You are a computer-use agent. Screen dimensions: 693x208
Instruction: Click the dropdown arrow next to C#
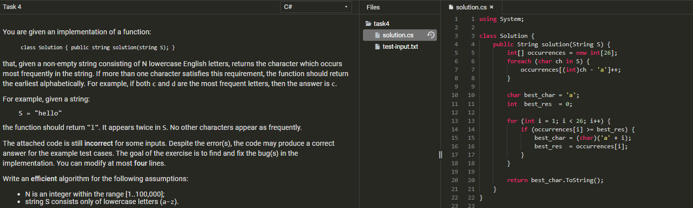coord(346,7)
